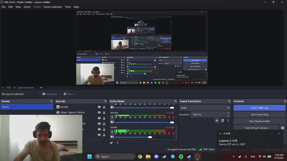This screenshot has height=161, width=287.
Task: Adjust the Mic/Aux volume slider
Action: pyautogui.click(x=144, y=122)
